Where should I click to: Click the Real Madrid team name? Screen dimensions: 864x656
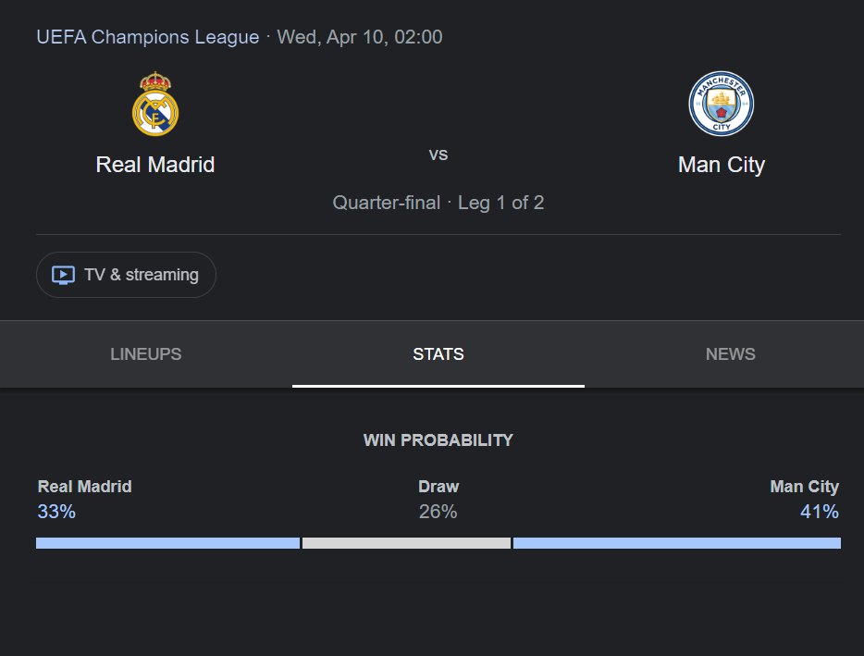pos(155,165)
